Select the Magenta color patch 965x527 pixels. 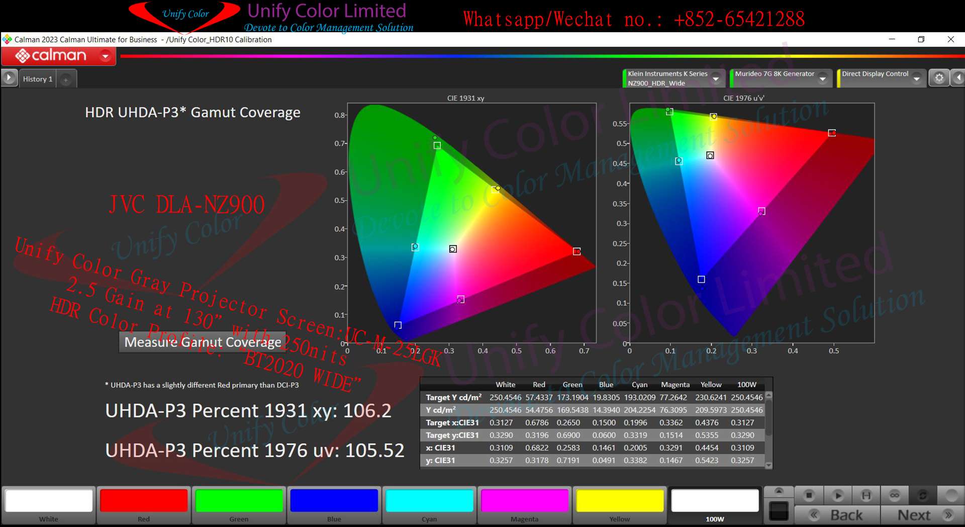(524, 505)
